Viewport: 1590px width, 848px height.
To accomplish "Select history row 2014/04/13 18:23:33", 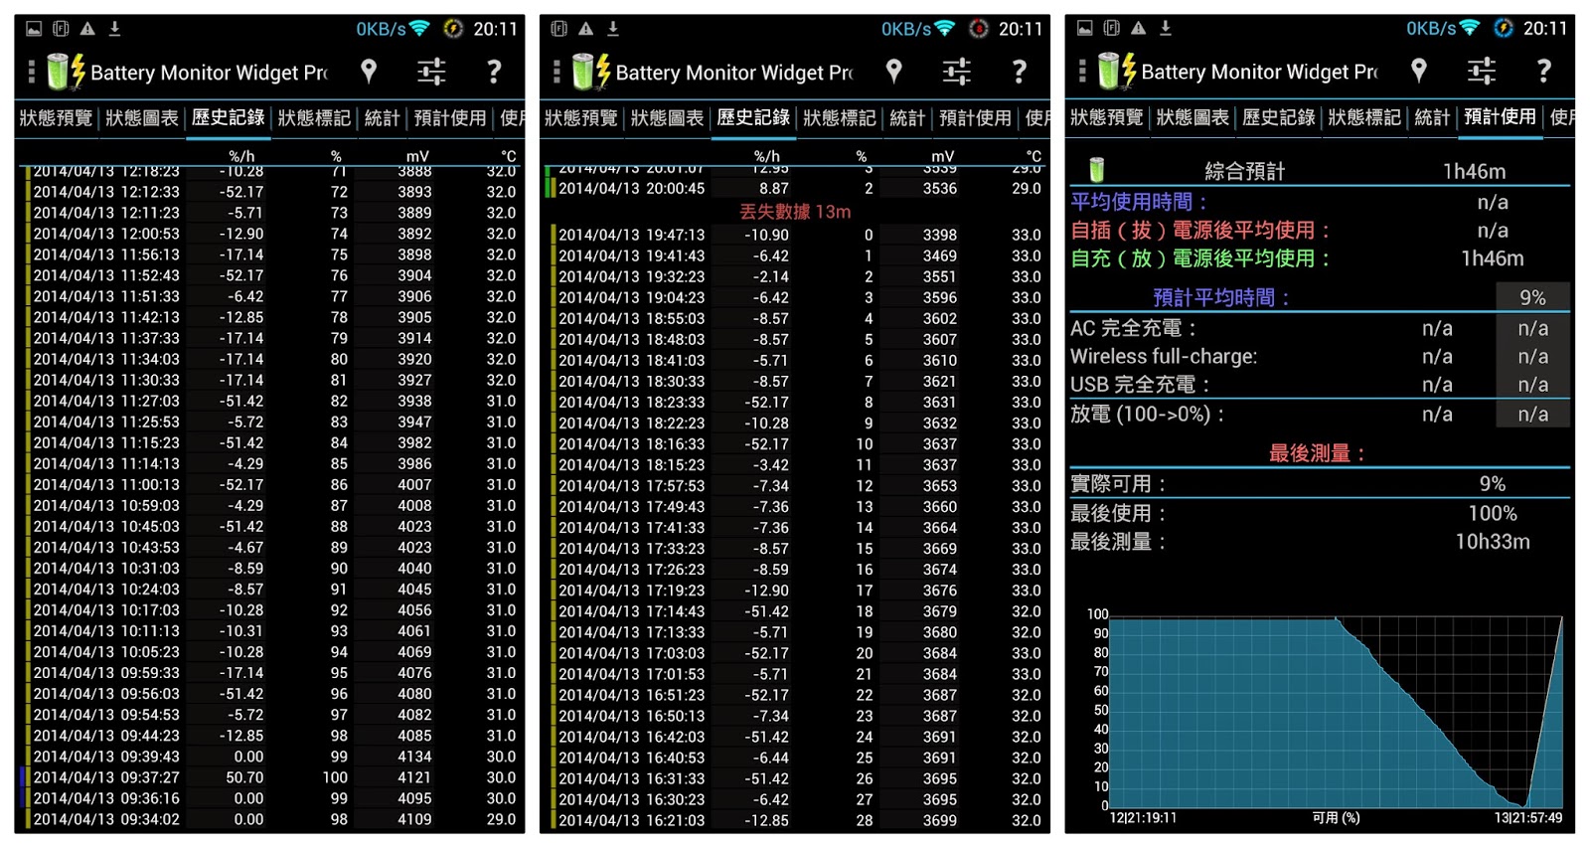I will tap(795, 402).
